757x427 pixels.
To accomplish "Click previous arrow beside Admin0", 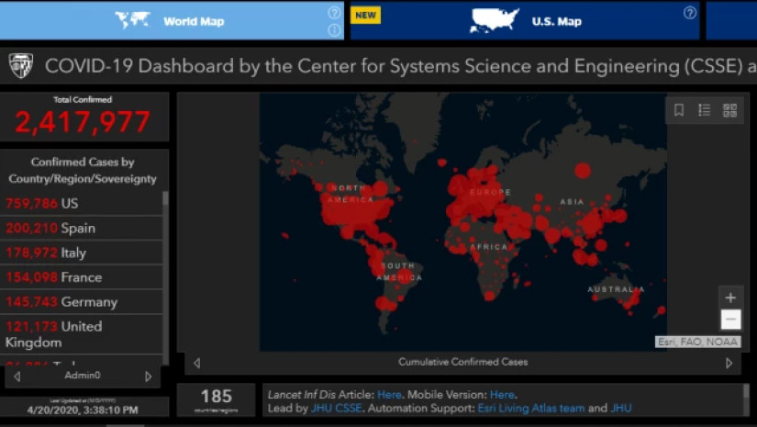I will 17,376.
